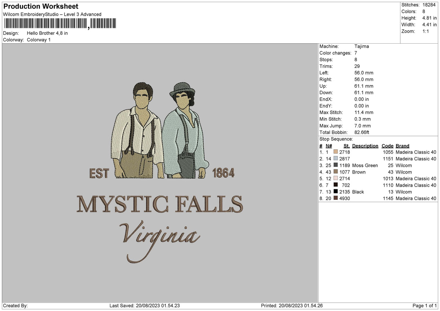
Task: Click the Stitches value 18284
Action: click(429, 5)
